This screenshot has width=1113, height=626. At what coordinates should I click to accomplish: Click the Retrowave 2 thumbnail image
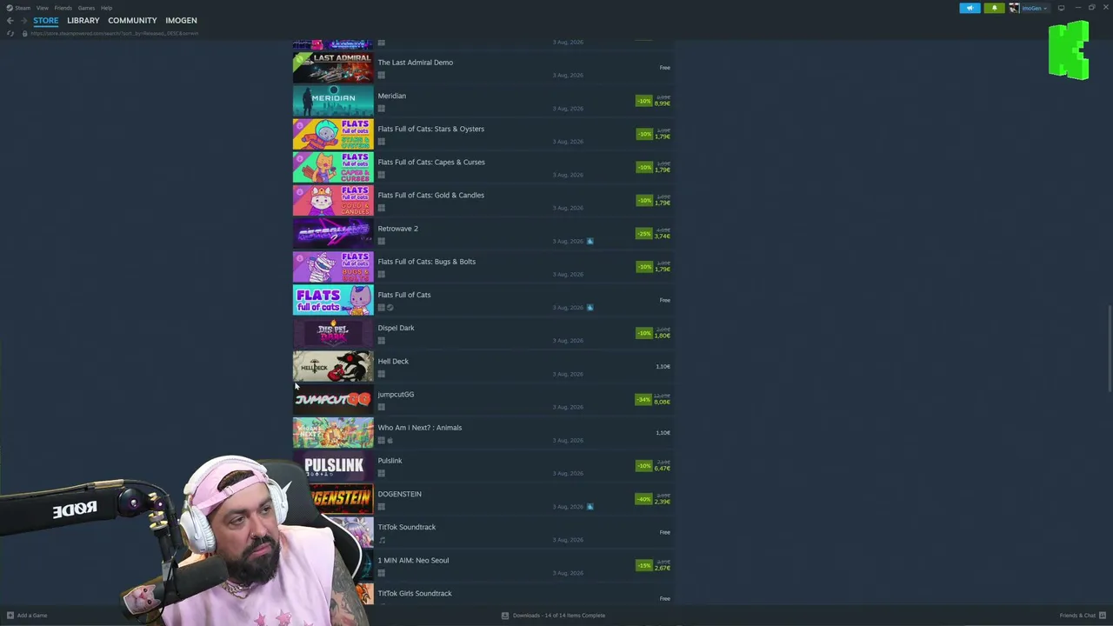pos(333,233)
